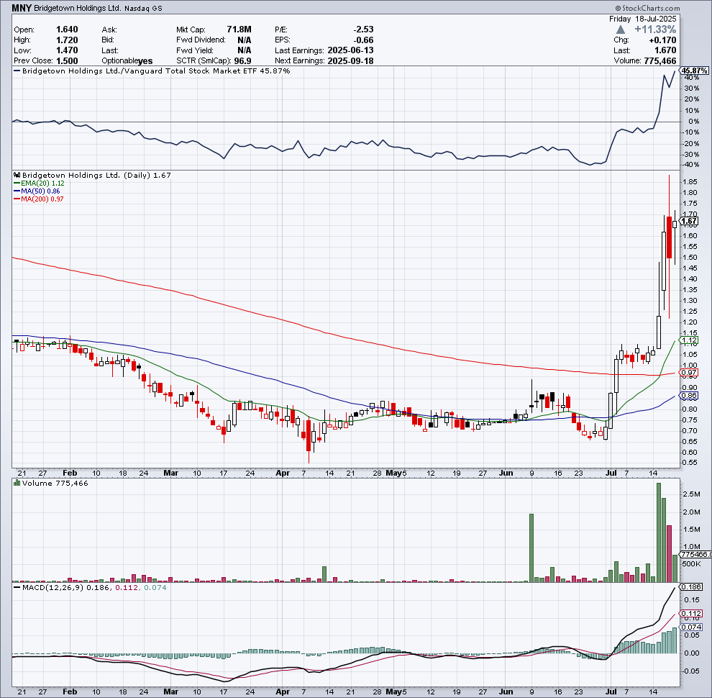Click the red 0.97 MA(200) axis tag

pos(689,373)
